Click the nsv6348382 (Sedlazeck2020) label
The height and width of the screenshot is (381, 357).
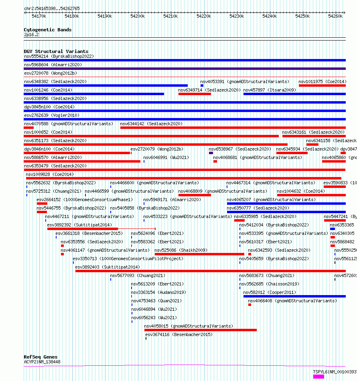pos(55,81)
